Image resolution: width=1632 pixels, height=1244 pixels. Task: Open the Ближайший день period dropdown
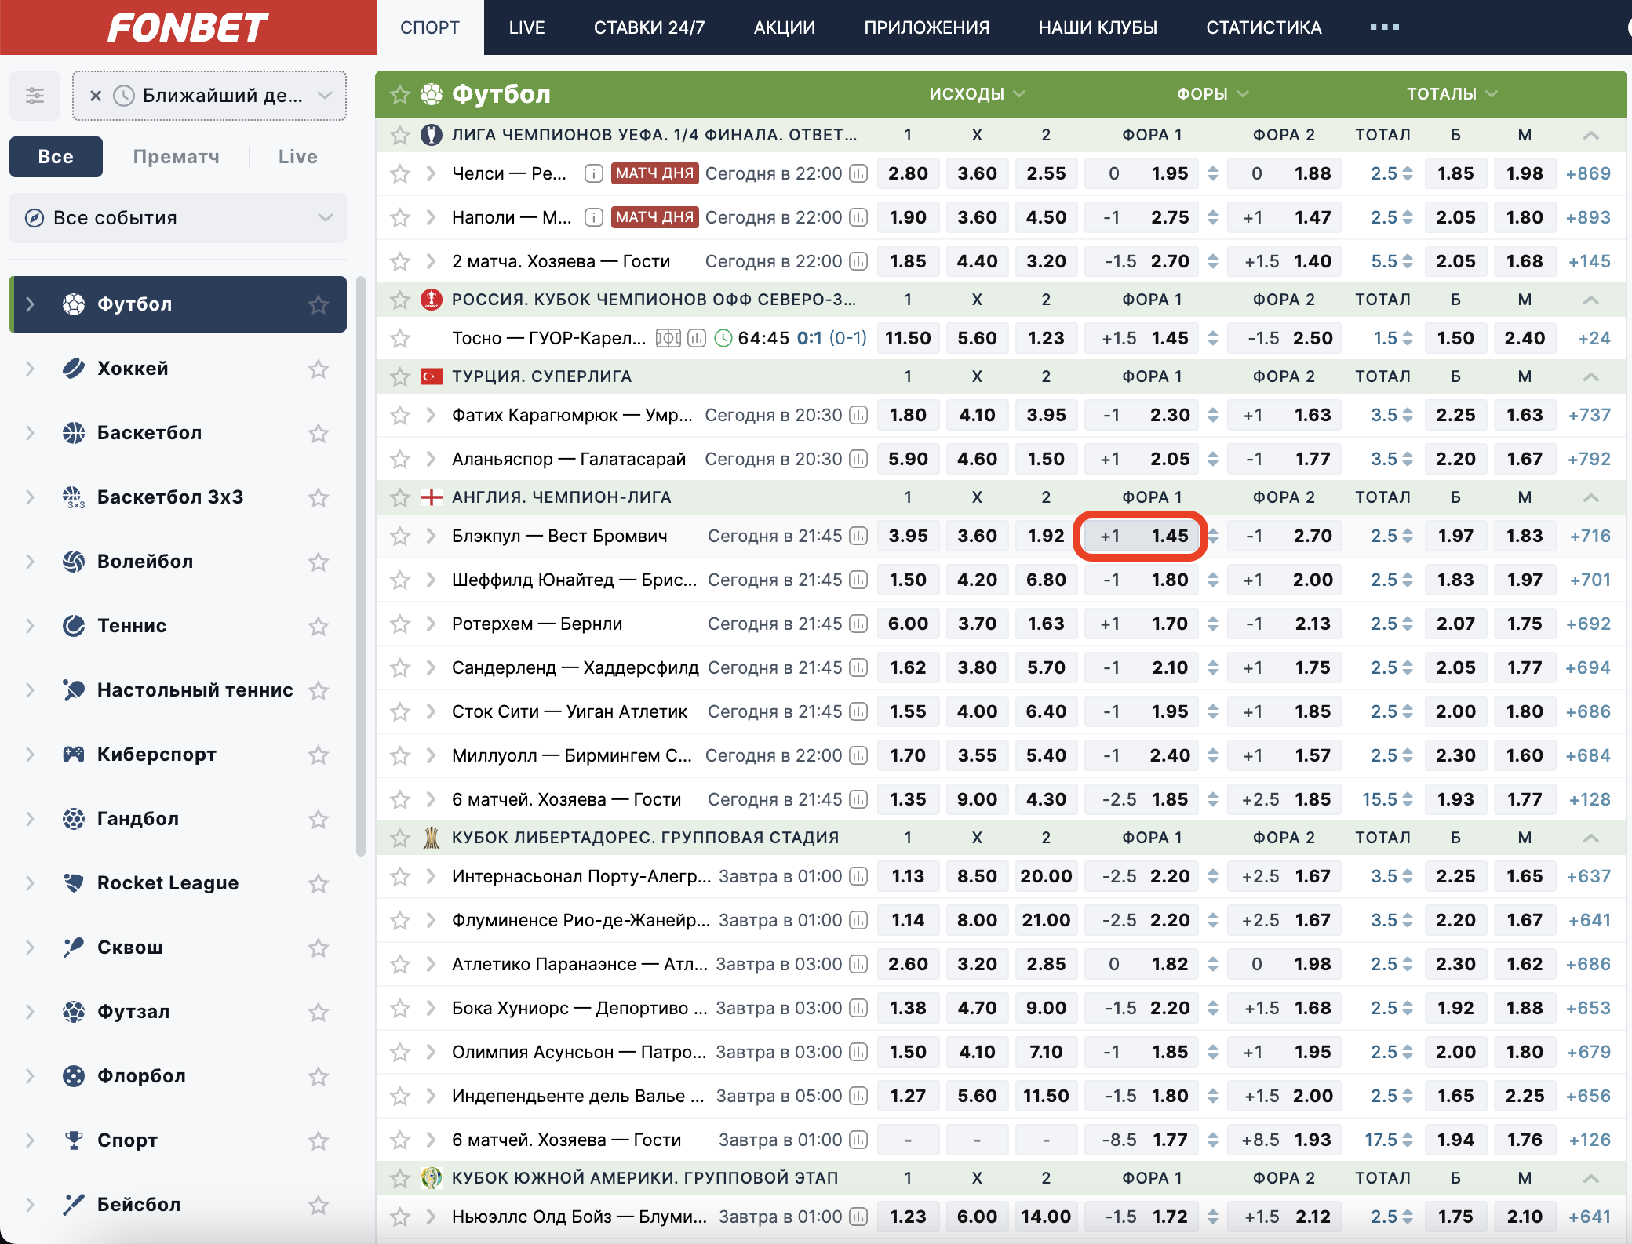(209, 96)
